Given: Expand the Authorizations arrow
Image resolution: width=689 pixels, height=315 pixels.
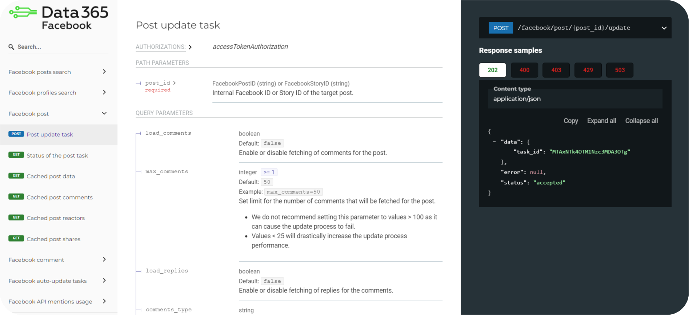Looking at the screenshot, I should [x=190, y=47].
